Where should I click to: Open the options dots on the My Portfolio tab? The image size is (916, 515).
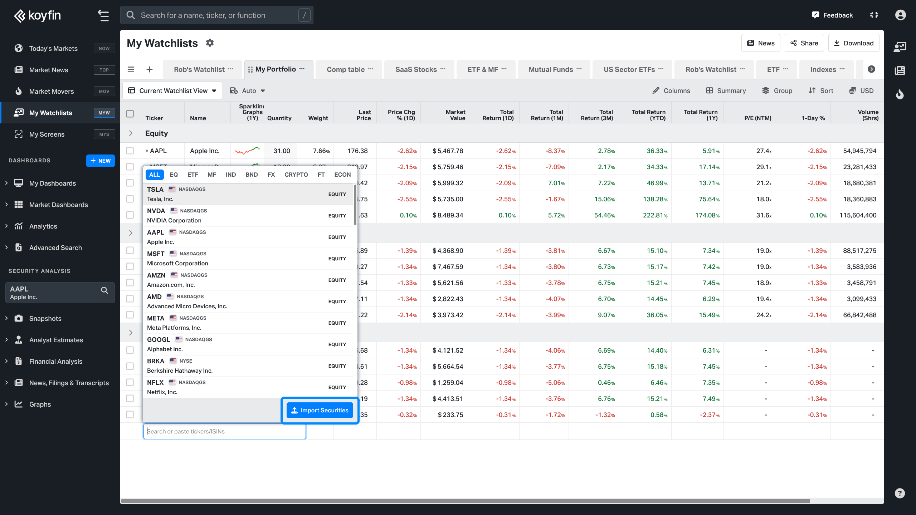(x=302, y=69)
